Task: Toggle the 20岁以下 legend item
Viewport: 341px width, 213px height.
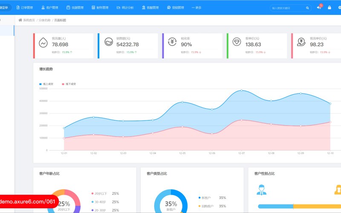Action: (99, 193)
